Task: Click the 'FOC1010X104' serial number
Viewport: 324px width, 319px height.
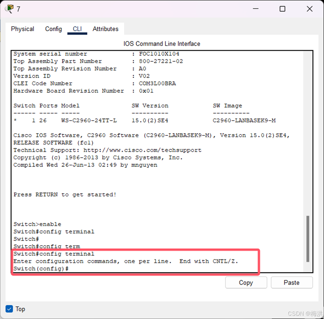Action: pos(159,54)
